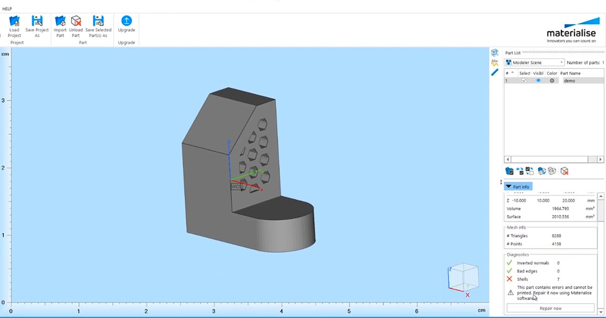This screenshot has width=606, height=318.
Task: Click the green check beside Inverted normals
Action: 510,263
